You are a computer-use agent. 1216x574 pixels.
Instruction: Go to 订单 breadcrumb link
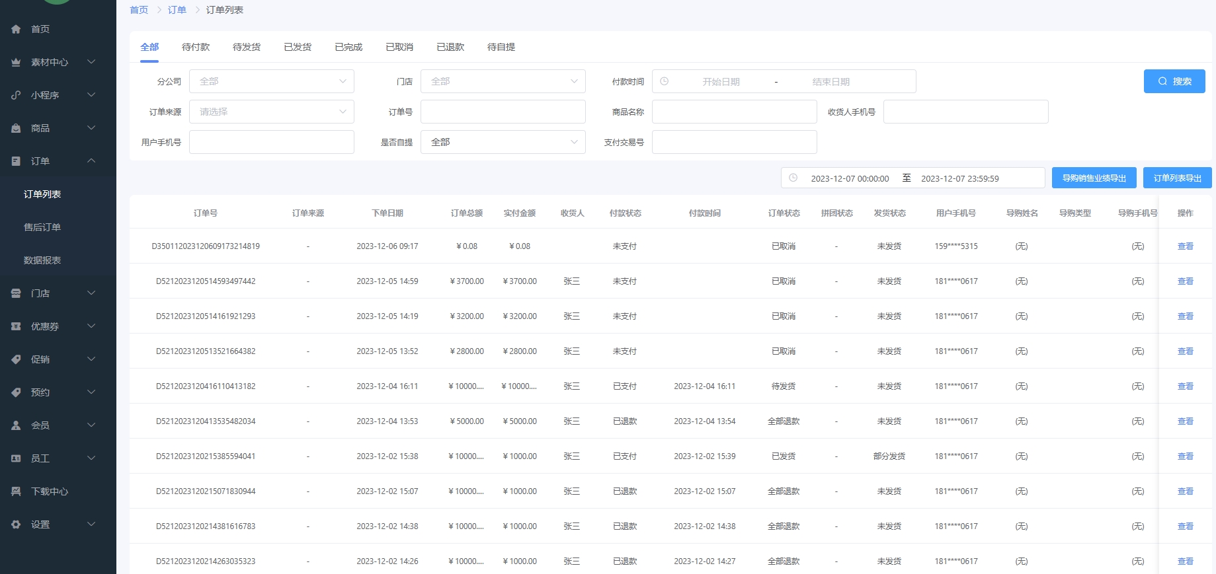point(177,10)
